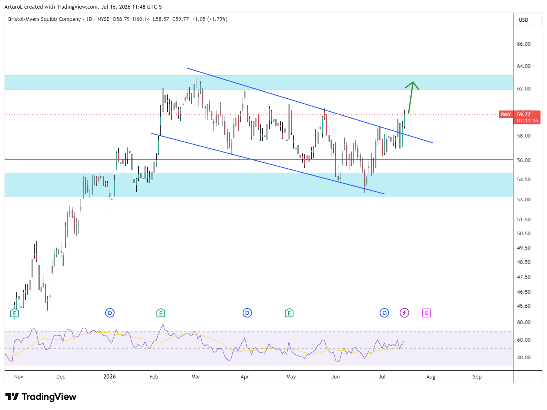Screen dimensions: 547x410
Task: Click the 64.00 price axis label
Action: coord(524,66)
